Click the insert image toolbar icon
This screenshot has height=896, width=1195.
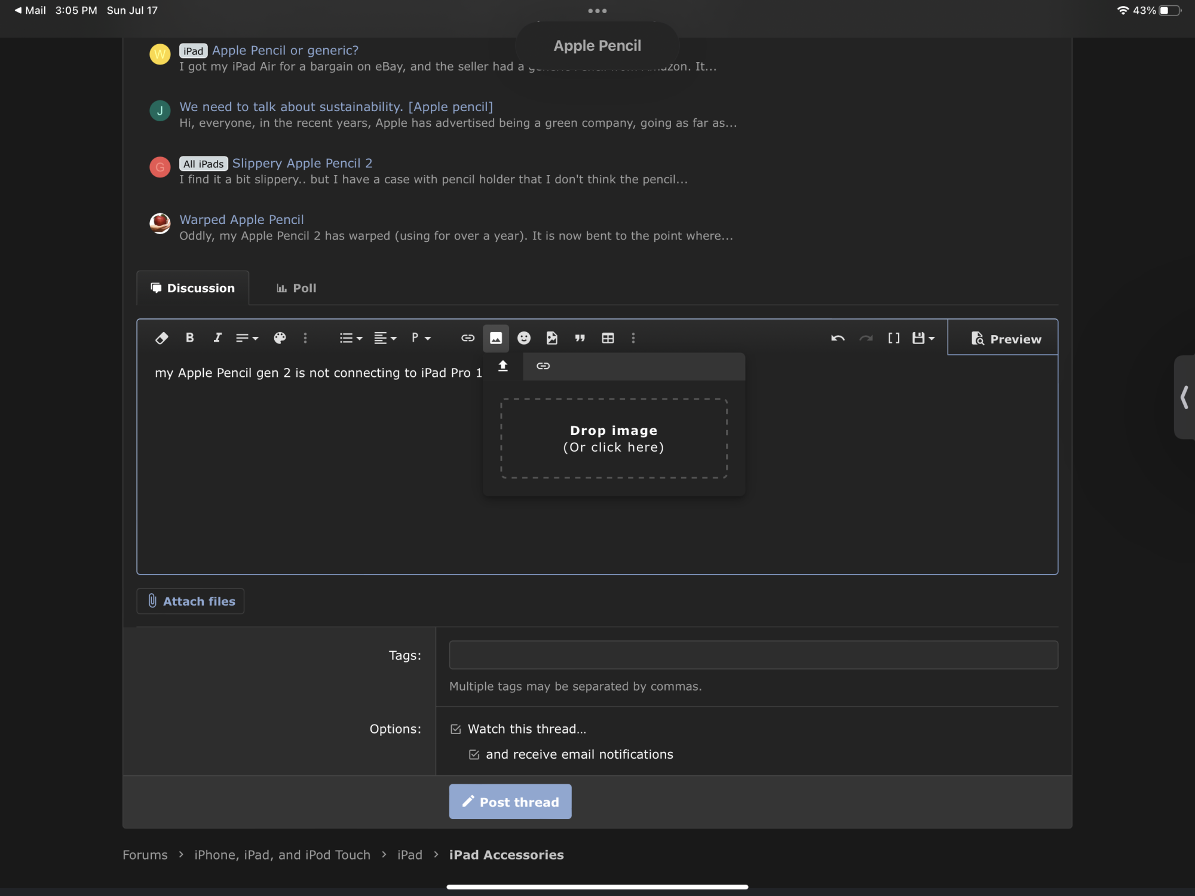click(496, 338)
